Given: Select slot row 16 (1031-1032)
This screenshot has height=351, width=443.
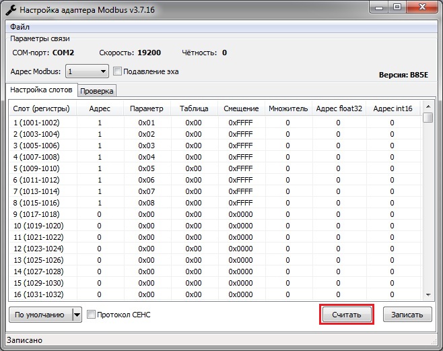Looking at the screenshot, I should pos(215,294).
